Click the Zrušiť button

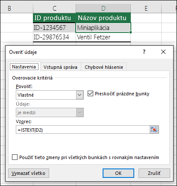click(154, 173)
